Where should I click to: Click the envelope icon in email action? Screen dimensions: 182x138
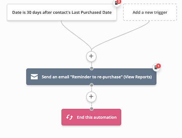34,77
